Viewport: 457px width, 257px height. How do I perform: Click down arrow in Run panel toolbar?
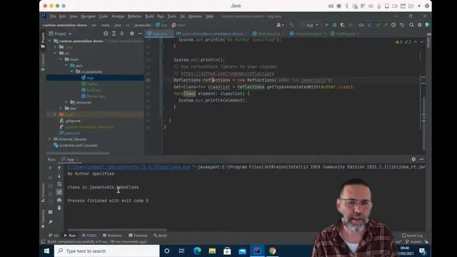(59, 176)
